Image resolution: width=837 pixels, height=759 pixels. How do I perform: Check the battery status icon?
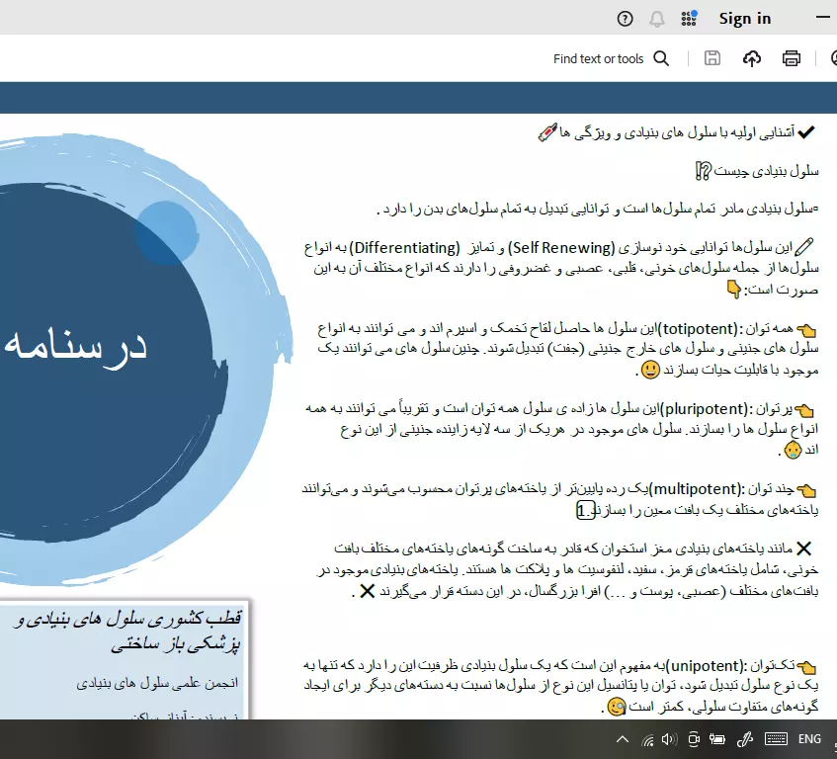tap(717, 739)
